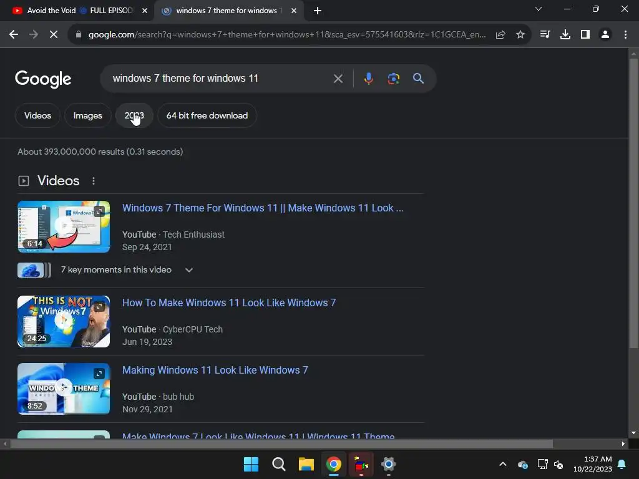Filter results by Images
The width and height of the screenshot is (639, 479).
coord(87,115)
